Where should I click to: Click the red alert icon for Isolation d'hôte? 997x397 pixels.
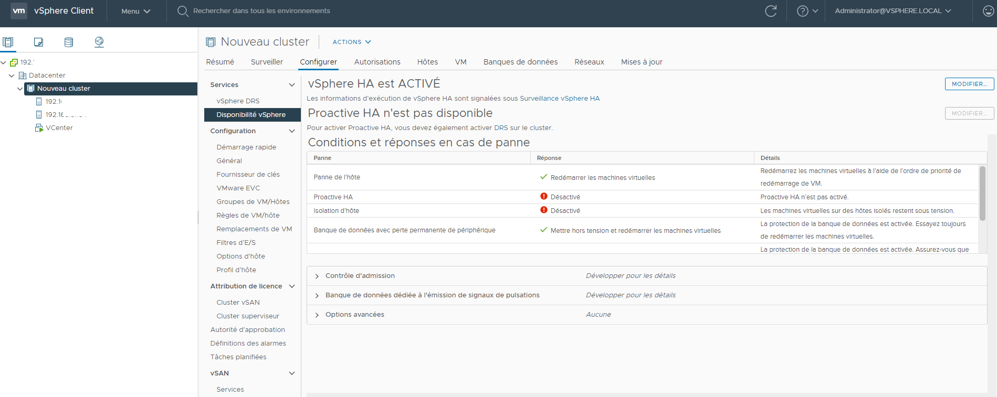point(544,210)
